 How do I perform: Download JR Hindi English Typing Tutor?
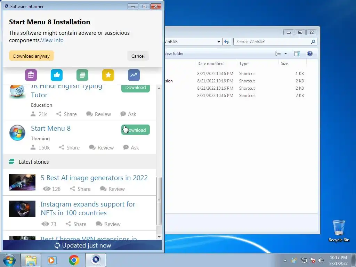click(x=136, y=88)
